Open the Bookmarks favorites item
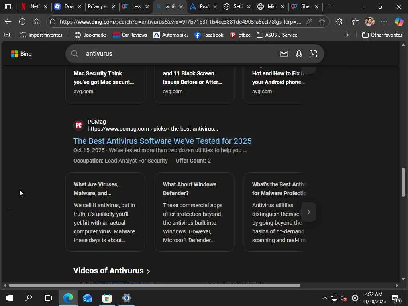This screenshot has width=408, height=306. click(90, 35)
